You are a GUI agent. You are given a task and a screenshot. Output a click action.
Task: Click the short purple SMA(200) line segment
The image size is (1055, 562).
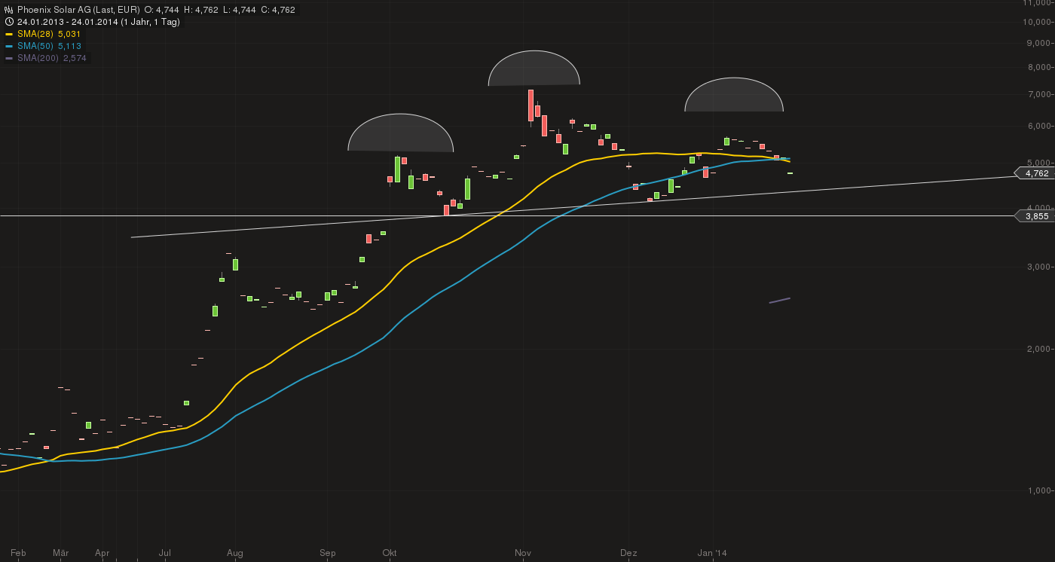coord(779,301)
